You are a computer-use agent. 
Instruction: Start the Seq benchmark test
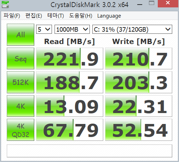pos(21,58)
